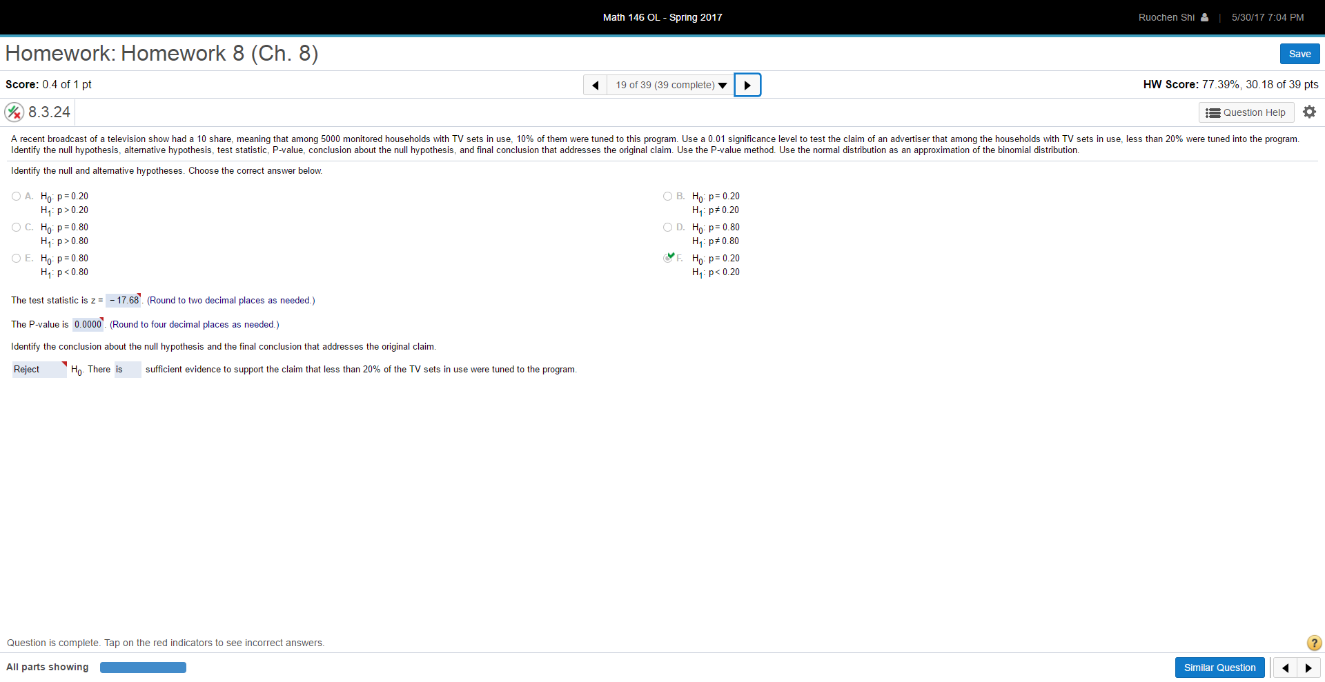
Task: Click the P-value answer field showing 0.0000
Action: click(87, 324)
